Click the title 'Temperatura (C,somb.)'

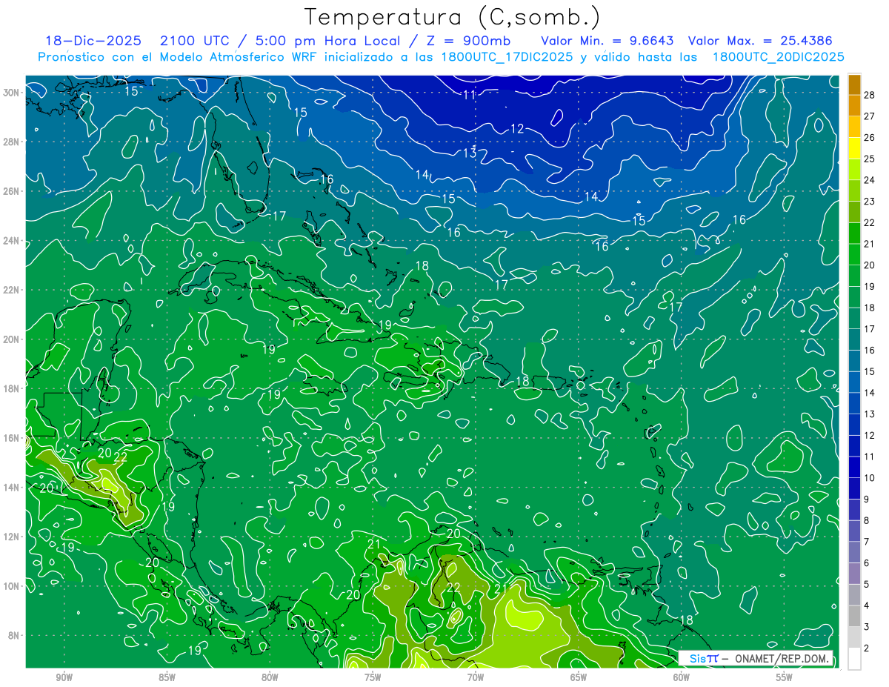[x=453, y=17]
